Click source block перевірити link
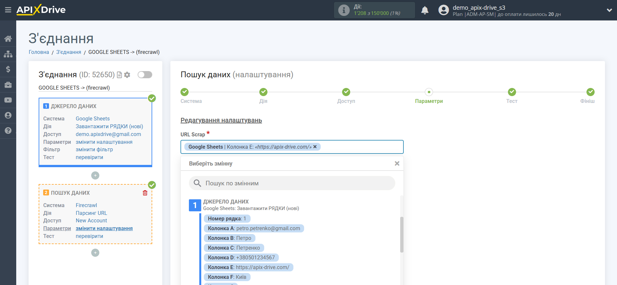 (89, 157)
